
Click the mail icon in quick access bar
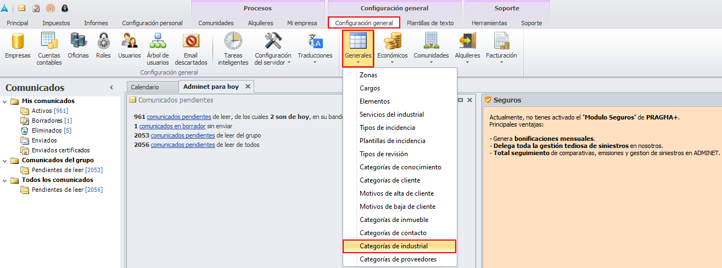click(x=21, y=8)
